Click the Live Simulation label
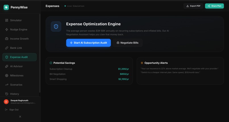Image resolution: width=229 pixels, height=122 pixels. coord(76,6)
